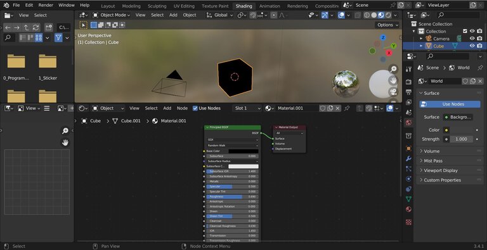Toggle Collection exclude checkbox

465,31
